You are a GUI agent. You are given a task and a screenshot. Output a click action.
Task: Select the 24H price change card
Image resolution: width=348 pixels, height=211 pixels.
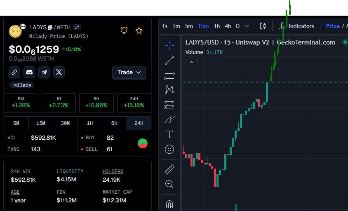coord(134,103)
